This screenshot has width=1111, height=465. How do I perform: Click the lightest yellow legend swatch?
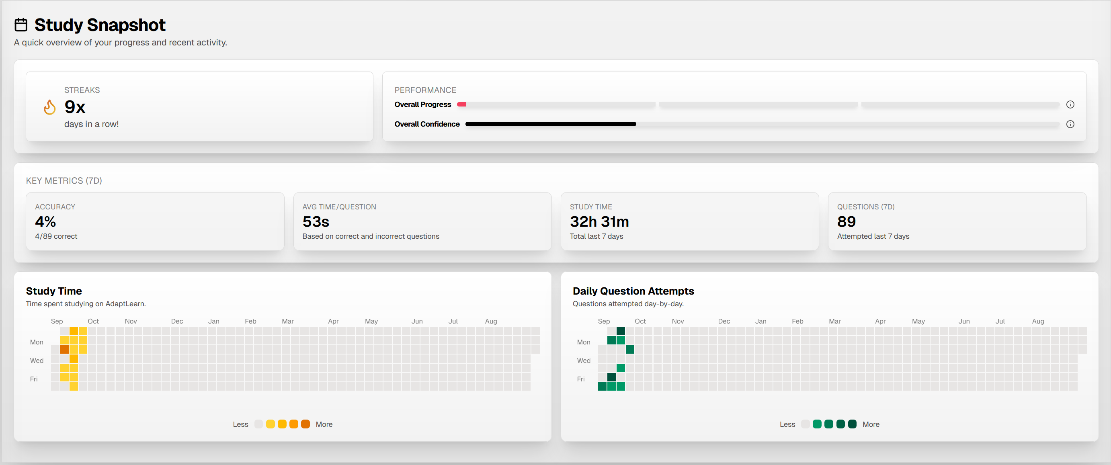point(271,424)
